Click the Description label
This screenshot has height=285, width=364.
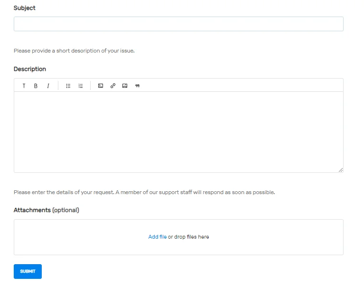click(x=30, y=69)
